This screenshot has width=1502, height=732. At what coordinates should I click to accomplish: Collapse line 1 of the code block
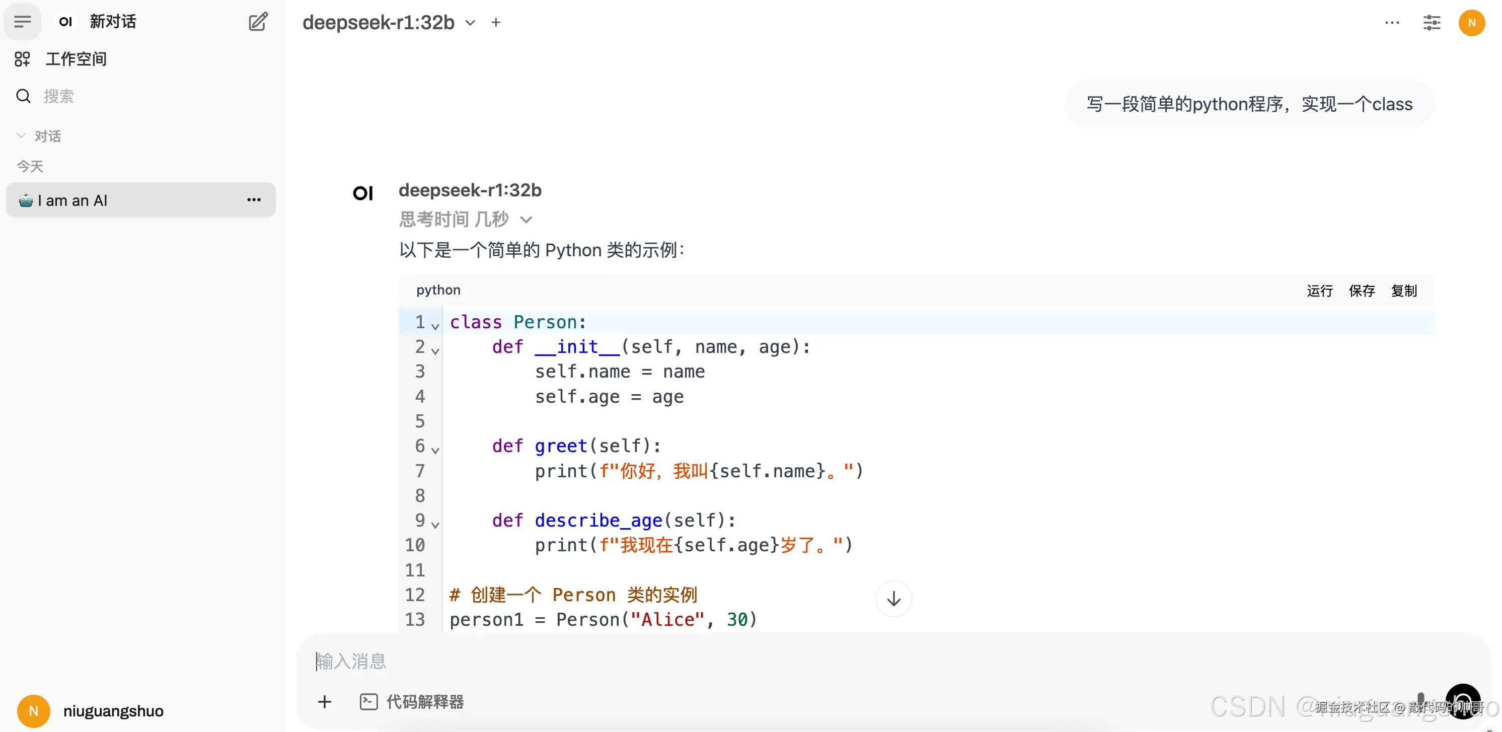[435, 327]
